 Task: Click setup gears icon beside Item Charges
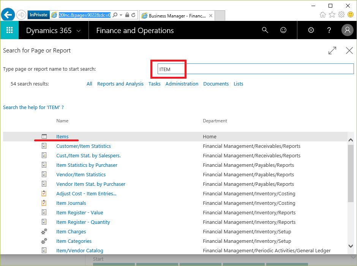(44, 231)
